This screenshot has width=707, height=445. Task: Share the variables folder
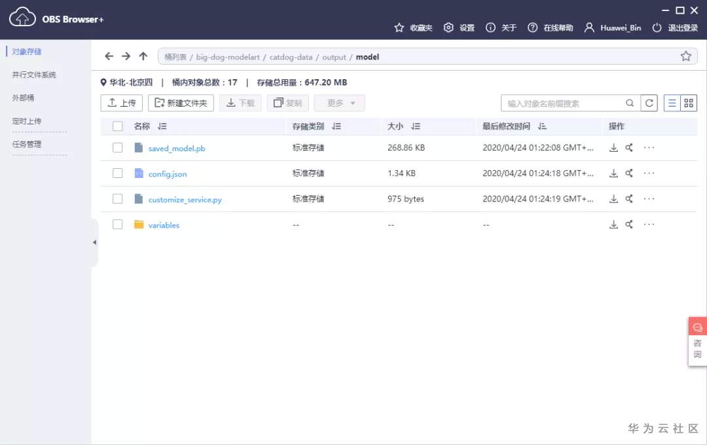(x=629, y=224)
